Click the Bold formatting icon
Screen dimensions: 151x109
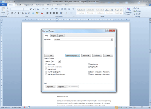[12, 13]
